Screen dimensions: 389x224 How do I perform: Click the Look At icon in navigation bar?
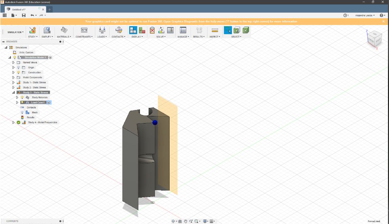coord(180,221)
